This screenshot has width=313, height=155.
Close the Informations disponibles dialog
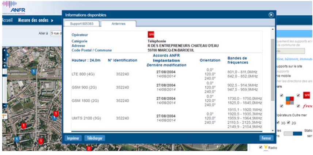(x=271, y=15)
